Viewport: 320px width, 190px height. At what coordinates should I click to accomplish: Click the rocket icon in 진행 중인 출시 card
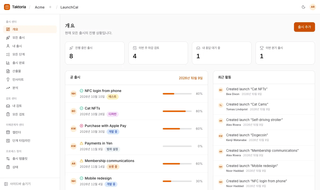71,48
